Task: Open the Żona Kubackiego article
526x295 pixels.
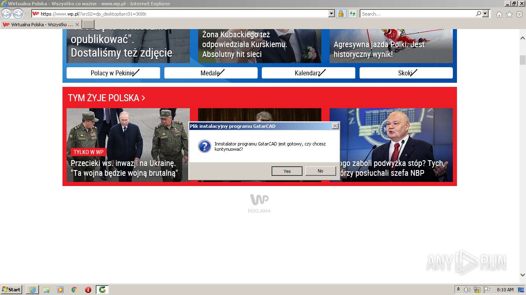Action: (x=260, y=46)
